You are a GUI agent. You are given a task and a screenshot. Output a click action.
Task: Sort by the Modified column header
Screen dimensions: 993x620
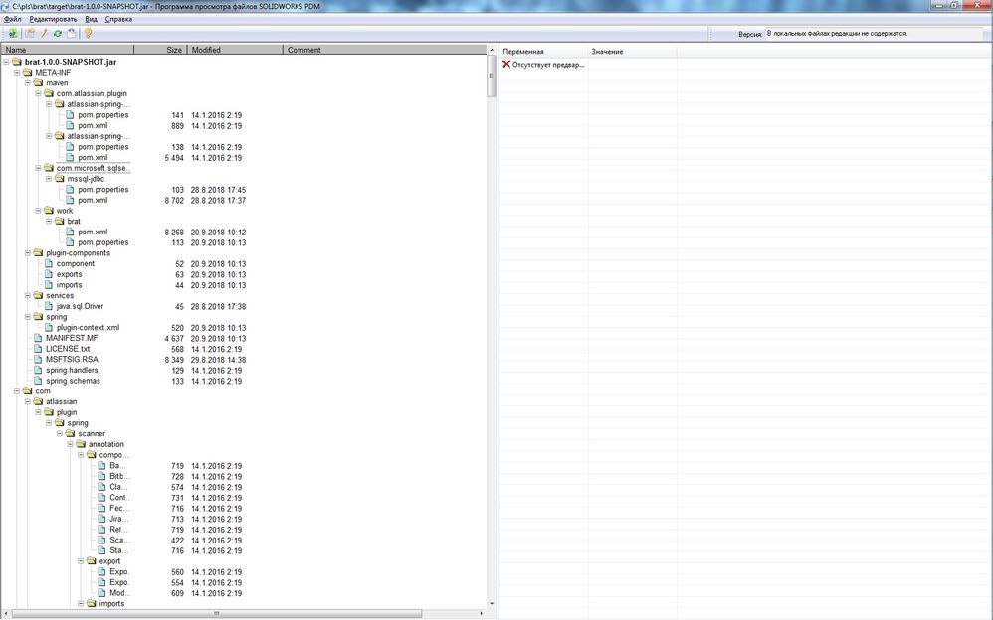pos(235,50)
